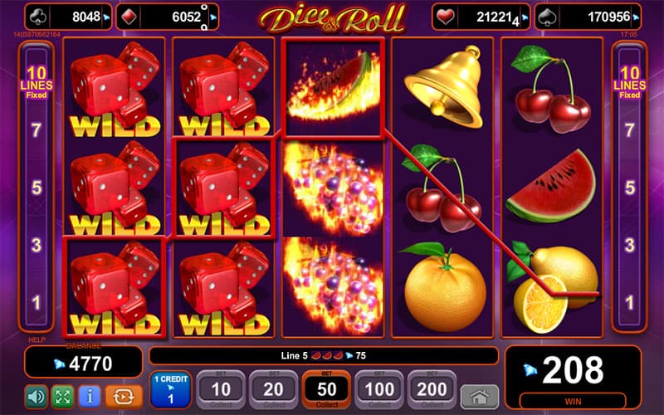Click the gray home icon button
Screen dimensions: 664x415
(x=480, y=398)
